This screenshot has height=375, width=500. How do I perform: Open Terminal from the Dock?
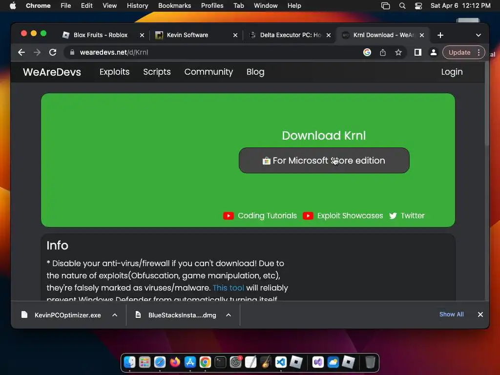click(220, 362)
